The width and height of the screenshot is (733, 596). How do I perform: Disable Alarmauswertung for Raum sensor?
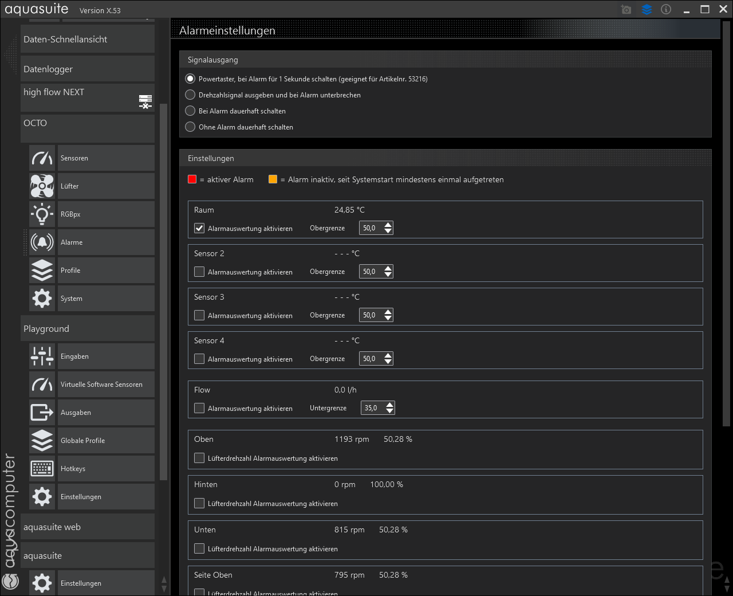199,228
